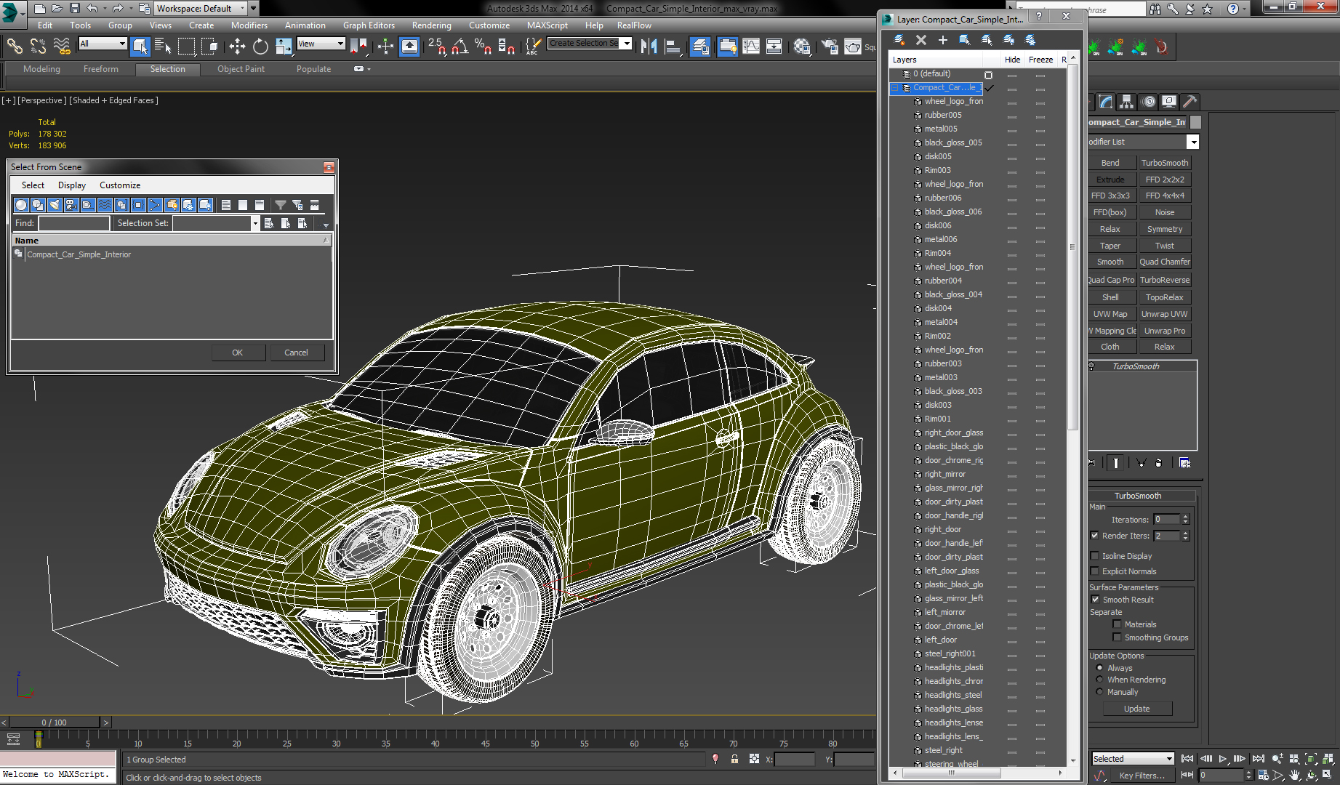The image size is (1340, 785).
Task: Click the Unlink Selection icon
Action: pos(39,47)
